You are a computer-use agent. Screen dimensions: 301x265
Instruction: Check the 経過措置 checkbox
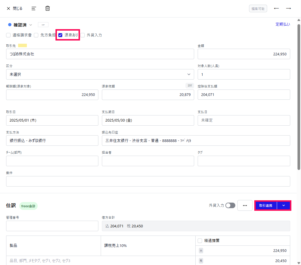coord(200,241)
